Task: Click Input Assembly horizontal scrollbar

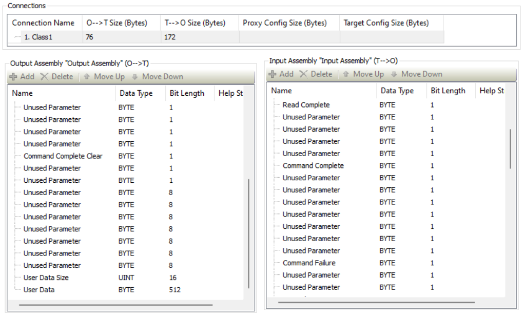Action: pyautogui.click(x=376, y=303)
